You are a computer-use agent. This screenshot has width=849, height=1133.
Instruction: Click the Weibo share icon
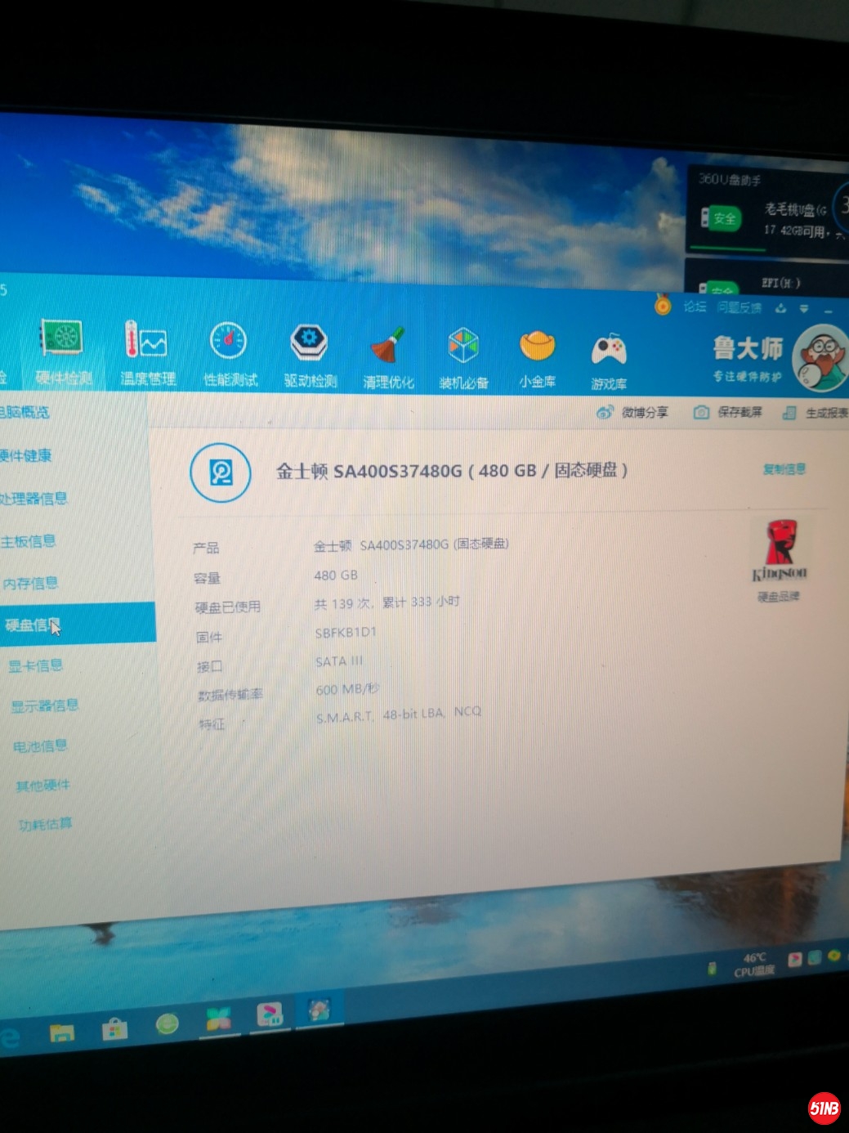605,412
